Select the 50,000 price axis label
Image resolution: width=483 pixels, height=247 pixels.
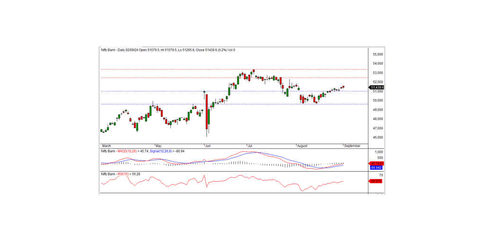coord(378,100)
